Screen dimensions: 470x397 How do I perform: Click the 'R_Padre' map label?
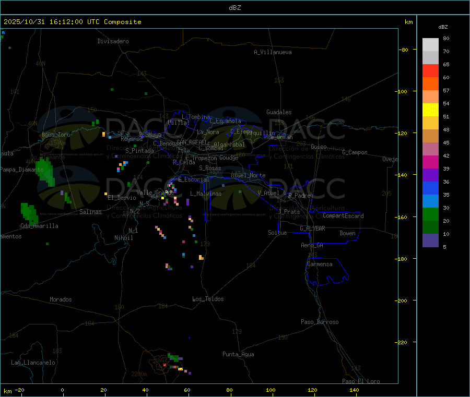click(299, 196)
